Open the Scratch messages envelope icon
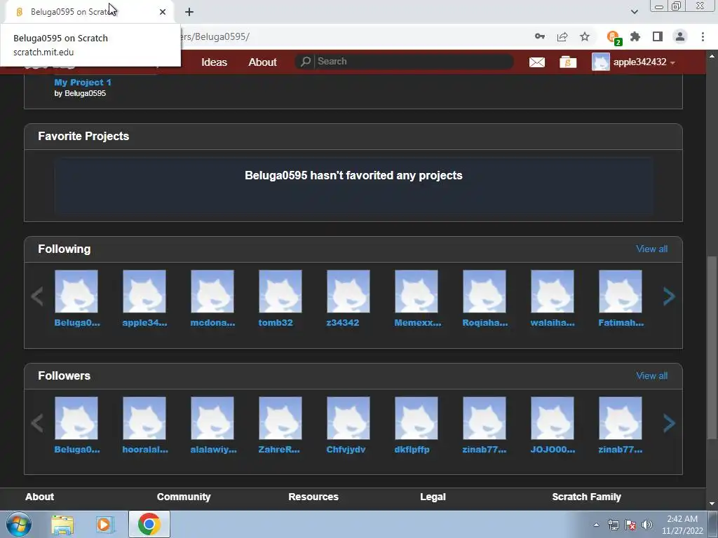This screenshot has width=718, height=538. point(536,62)
